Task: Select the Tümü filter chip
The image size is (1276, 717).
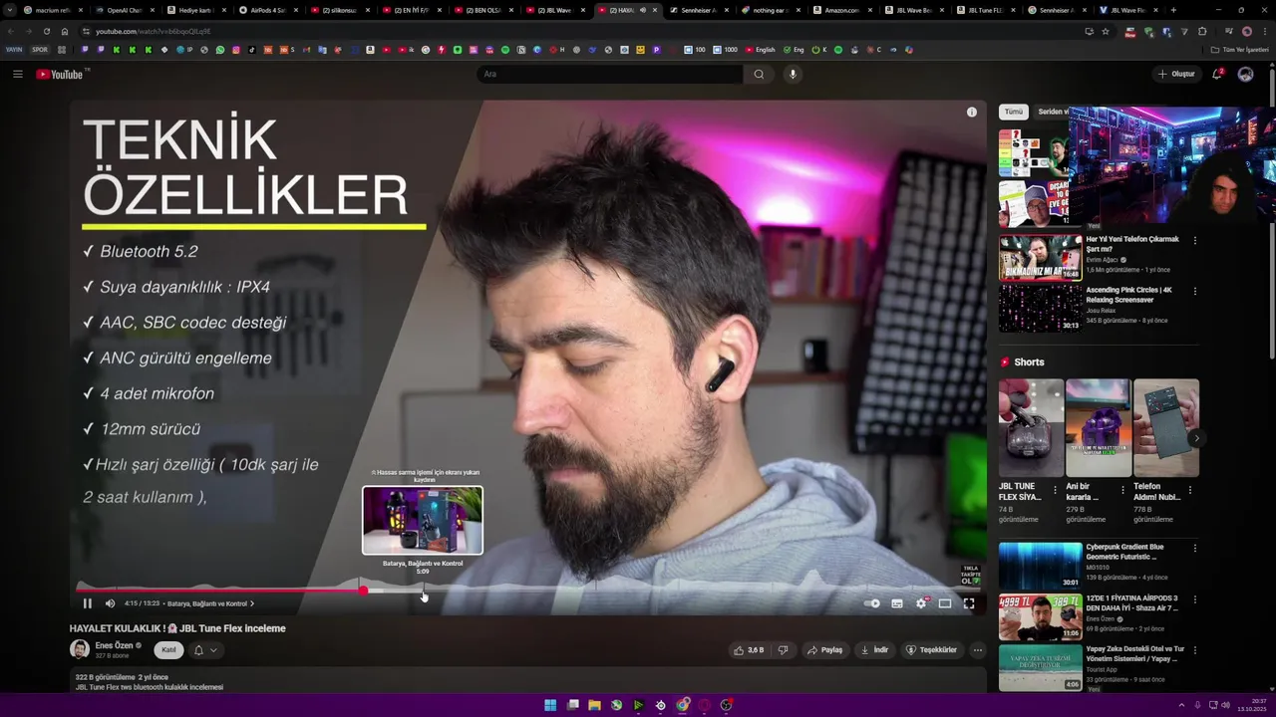Action: pos(1014,112)
